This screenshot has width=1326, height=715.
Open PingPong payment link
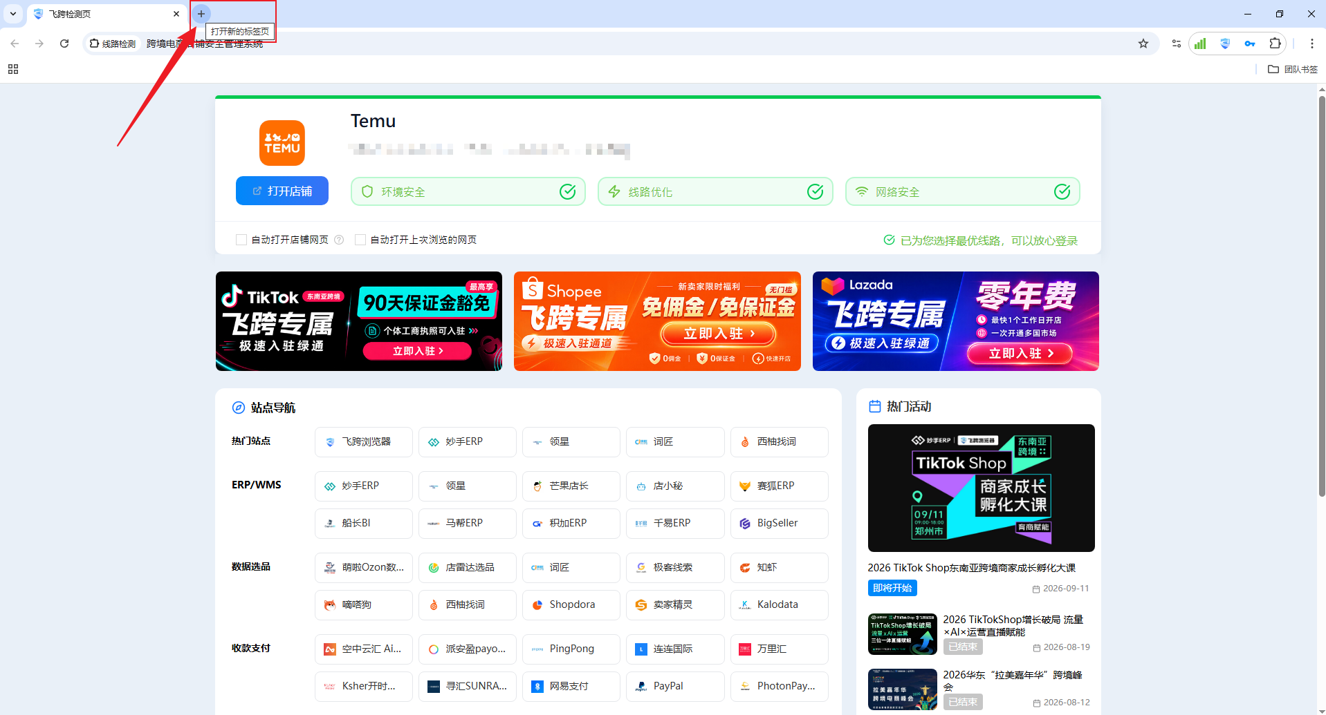pos(571,649)
